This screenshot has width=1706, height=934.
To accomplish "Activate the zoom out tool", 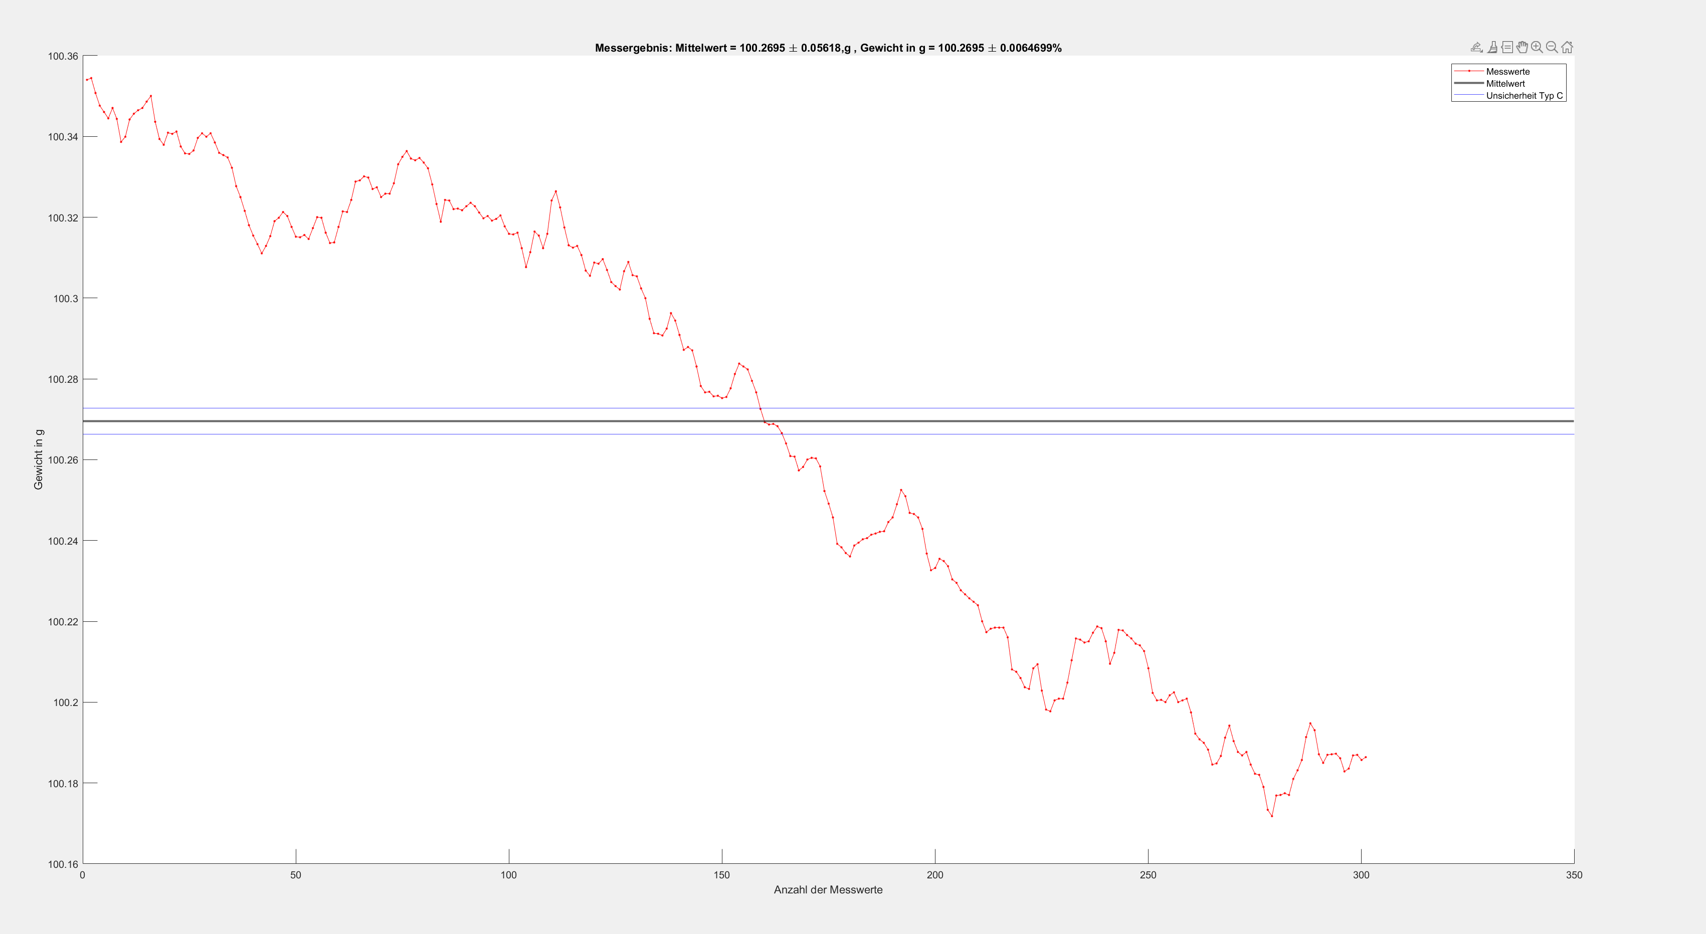I will [1552, 47].
